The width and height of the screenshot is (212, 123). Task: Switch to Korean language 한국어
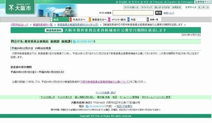pyautogui.click(x=135, y=2)
